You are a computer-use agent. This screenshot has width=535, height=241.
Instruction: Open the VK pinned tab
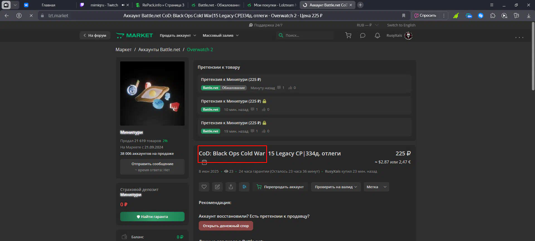26,5
